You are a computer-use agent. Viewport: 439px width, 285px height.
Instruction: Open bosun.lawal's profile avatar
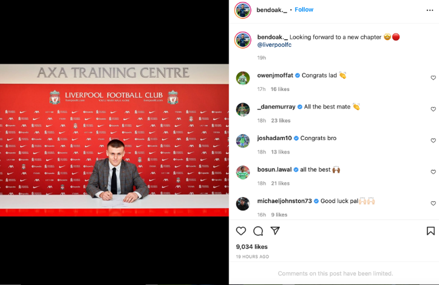(x=243, y=172)
